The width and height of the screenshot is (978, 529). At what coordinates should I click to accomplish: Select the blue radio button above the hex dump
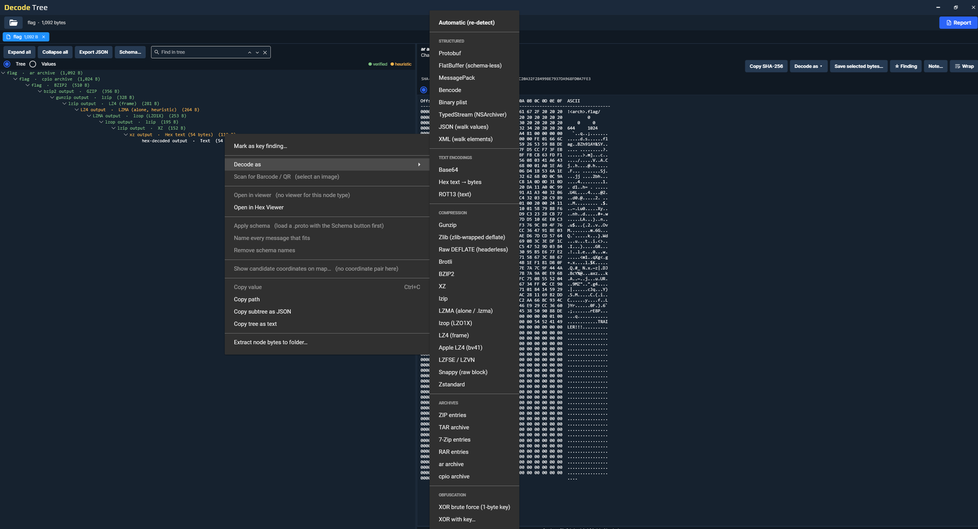coord(424,90)
